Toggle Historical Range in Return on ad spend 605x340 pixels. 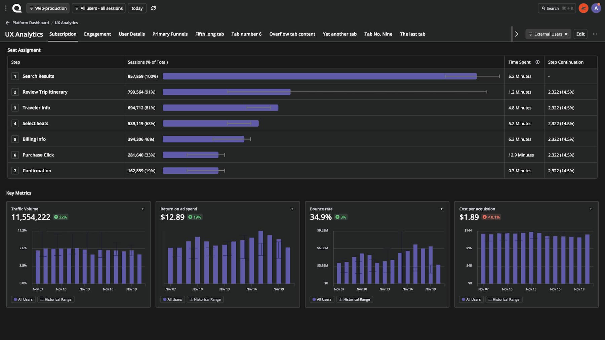click(205, 299)
